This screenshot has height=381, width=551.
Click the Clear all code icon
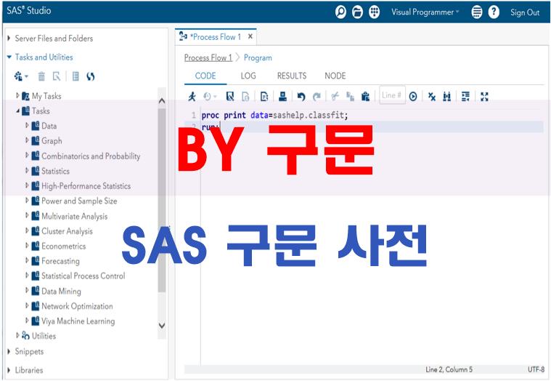tap(432, 96)
